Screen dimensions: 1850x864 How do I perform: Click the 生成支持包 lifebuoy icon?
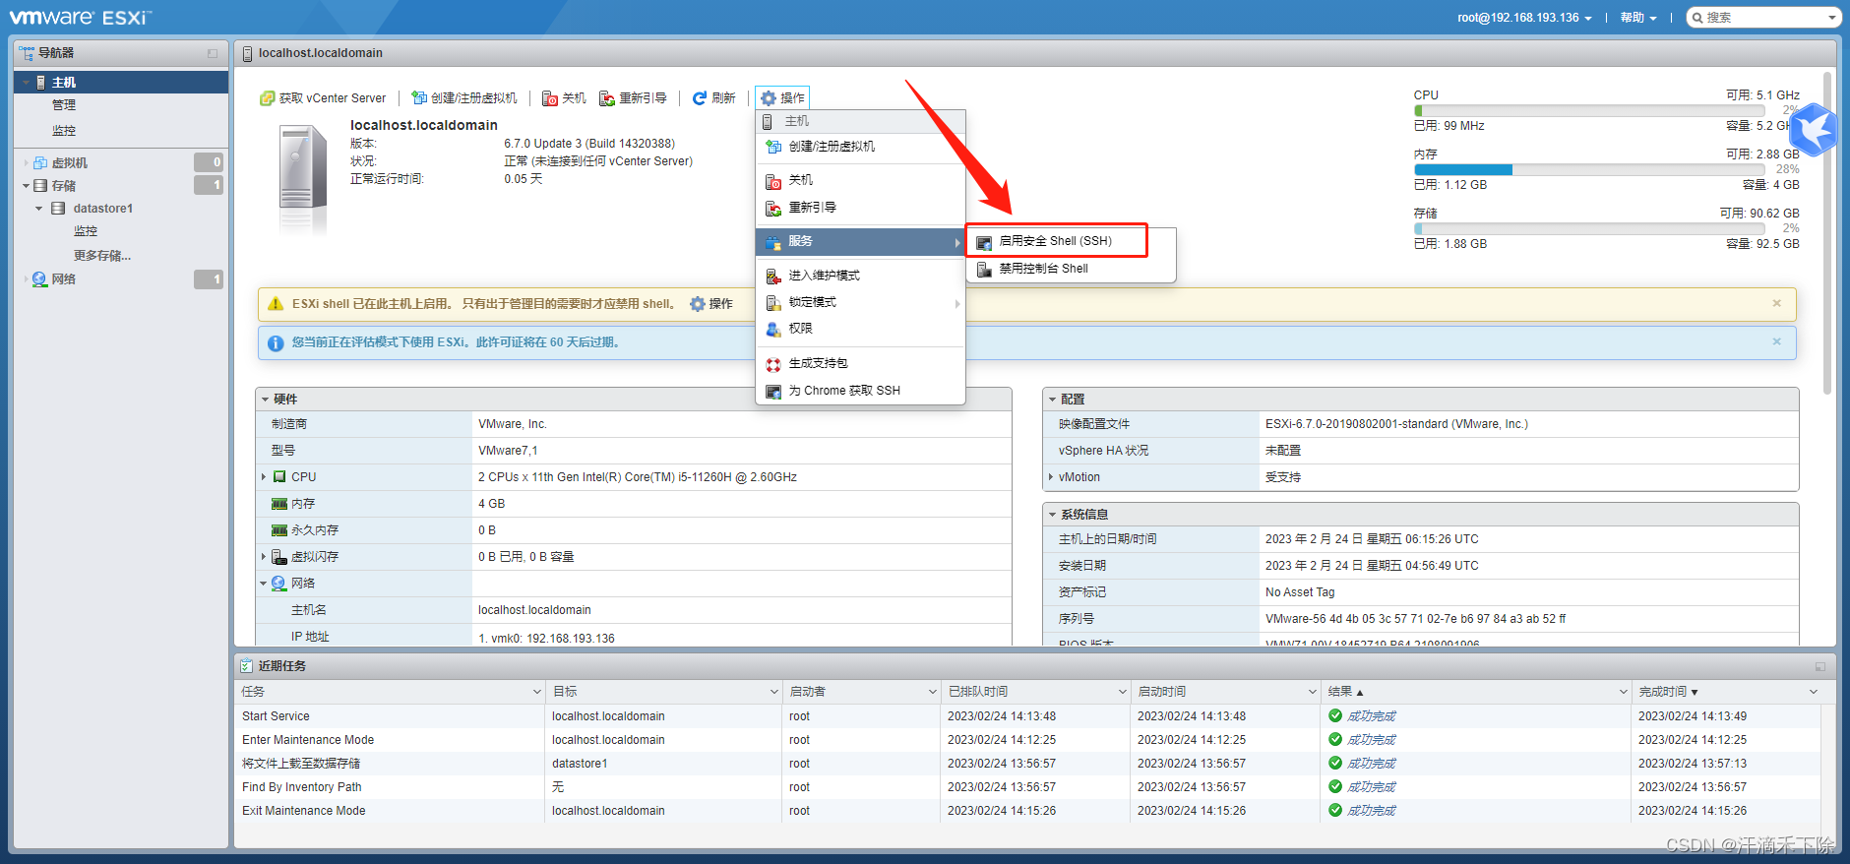point(773,364)
